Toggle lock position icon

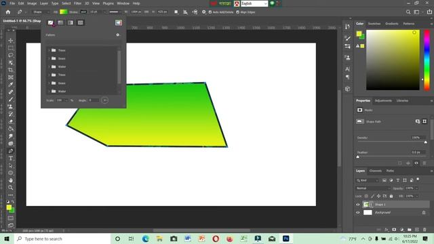pyautogui.click(x=378, y=196)
